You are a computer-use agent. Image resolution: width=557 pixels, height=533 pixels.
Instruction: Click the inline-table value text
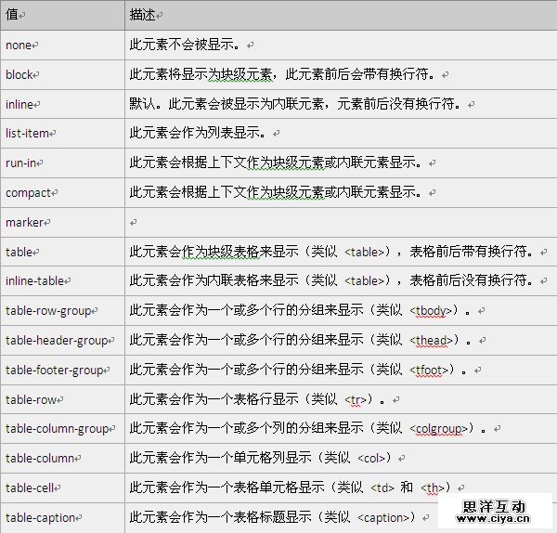(x=35, y=281)
